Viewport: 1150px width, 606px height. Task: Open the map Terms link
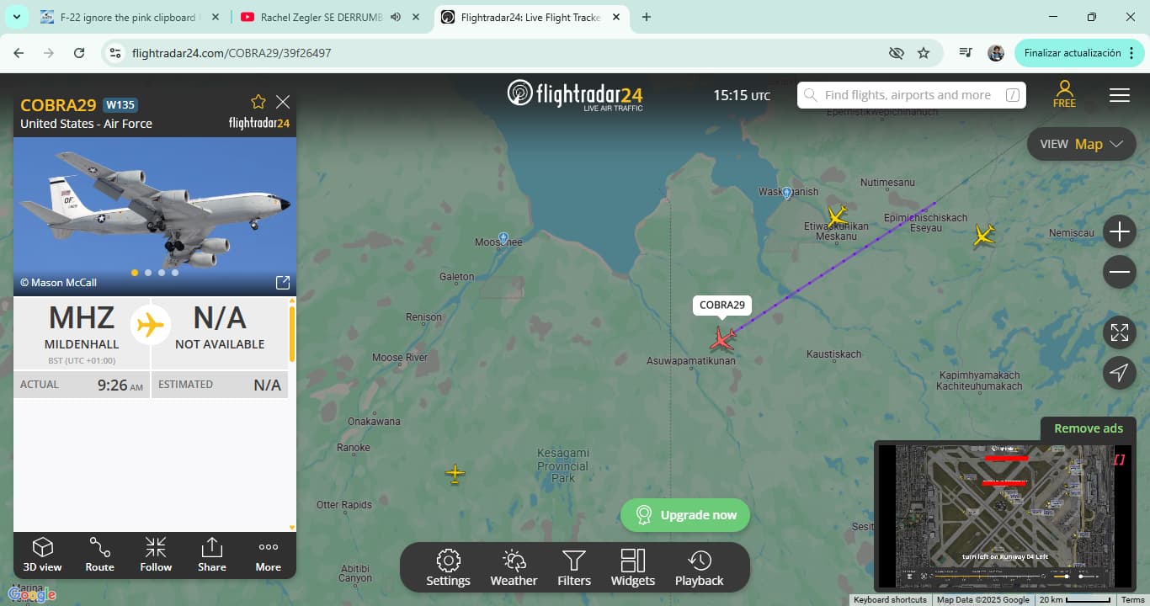[x=1132, y=600]
